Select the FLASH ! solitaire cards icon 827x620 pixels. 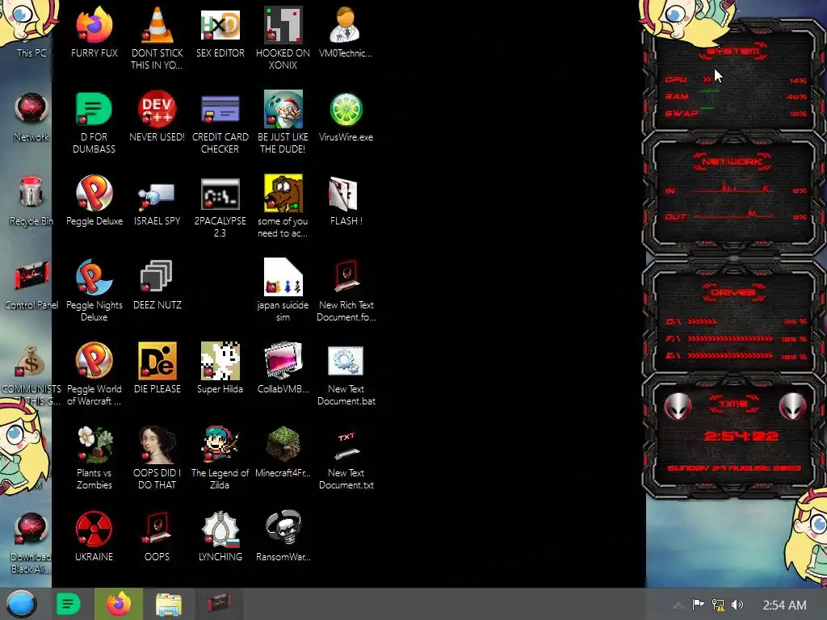[x=346, y=201]
